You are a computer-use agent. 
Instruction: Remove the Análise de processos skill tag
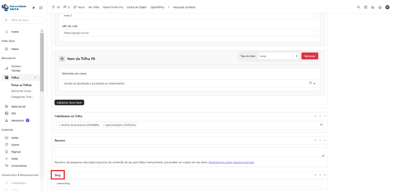60,125
